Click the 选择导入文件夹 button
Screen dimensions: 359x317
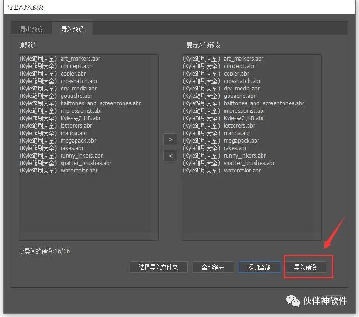click(x=159, y=267)
